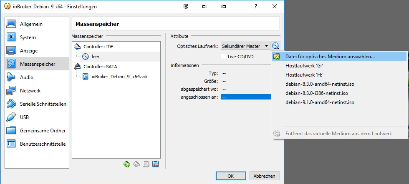Open Benutzerschnittstelle settings
The image size is (409, 184).
pyautogui.click(x=37, y=144)
